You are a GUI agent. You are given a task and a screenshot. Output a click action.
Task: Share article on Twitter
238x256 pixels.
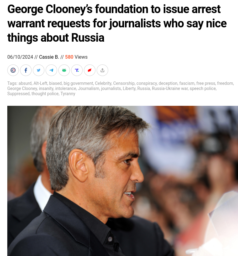(x=39, y=70)
